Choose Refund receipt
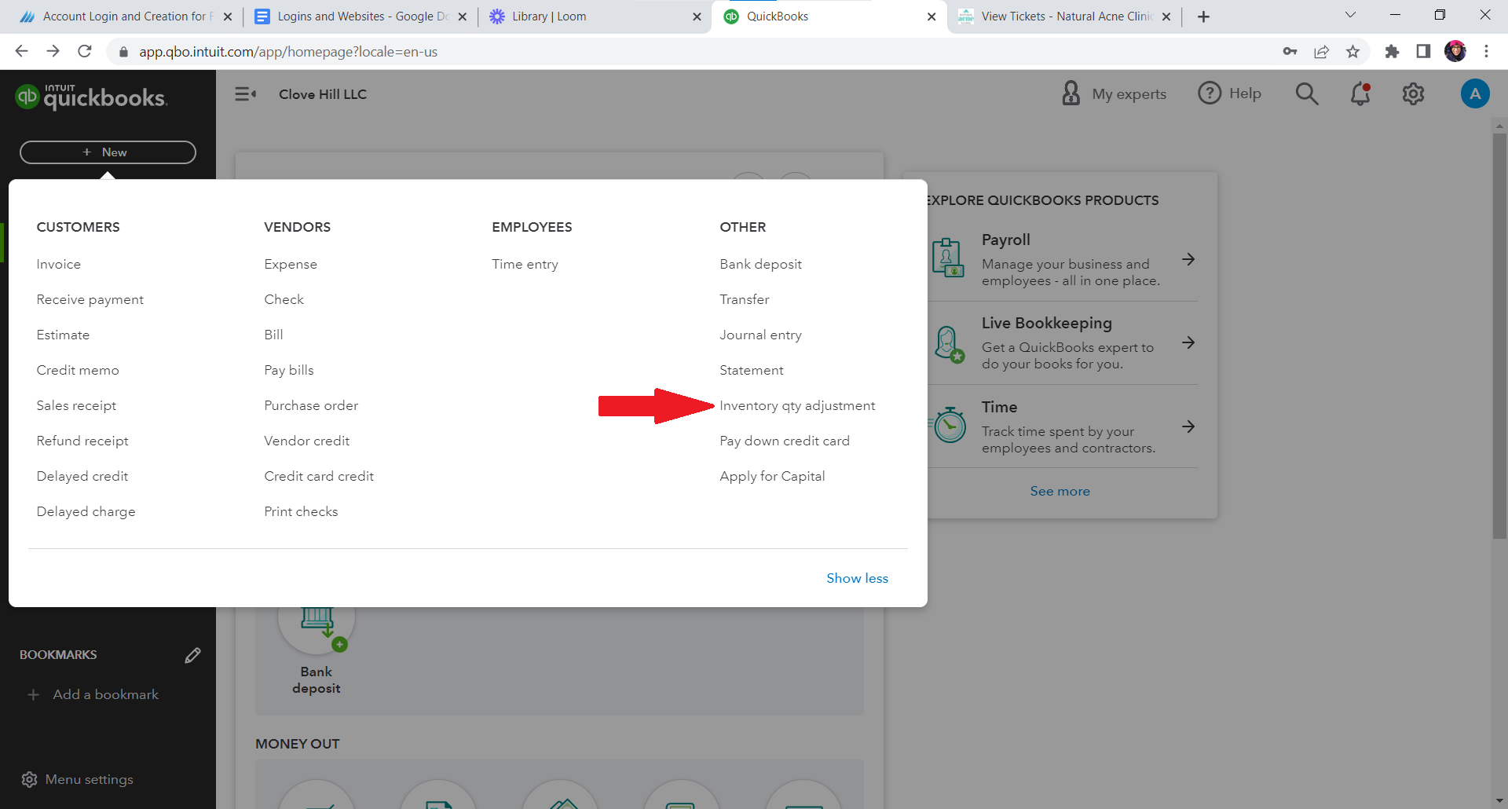1508x809 pixels. pyautogui.click(x=82, y=441)
